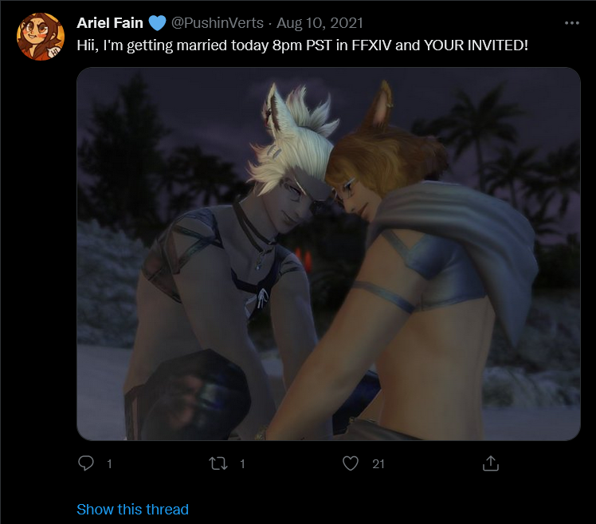This screenshot has height=524, width=596.
Task: Retweet this post using the arrows icon
Action: [218, 463]
